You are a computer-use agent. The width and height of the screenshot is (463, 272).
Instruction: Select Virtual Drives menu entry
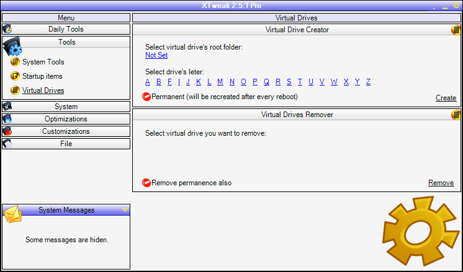pos(43,90)
